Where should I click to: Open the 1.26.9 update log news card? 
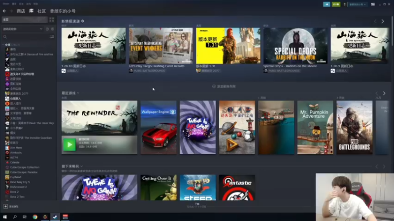click(x=360, y=46)
